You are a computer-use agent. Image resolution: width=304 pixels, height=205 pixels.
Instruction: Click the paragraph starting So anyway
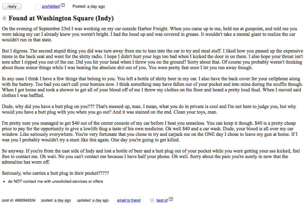point(151,157)
